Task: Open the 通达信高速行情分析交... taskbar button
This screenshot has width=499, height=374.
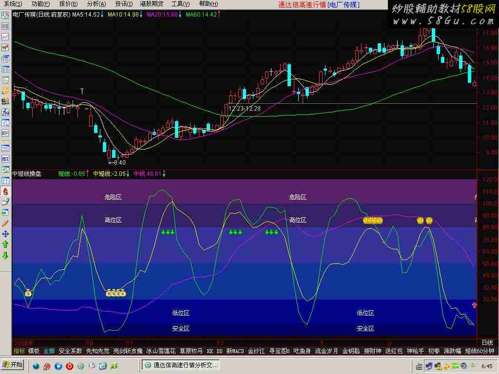Action: tap(180, 365)
